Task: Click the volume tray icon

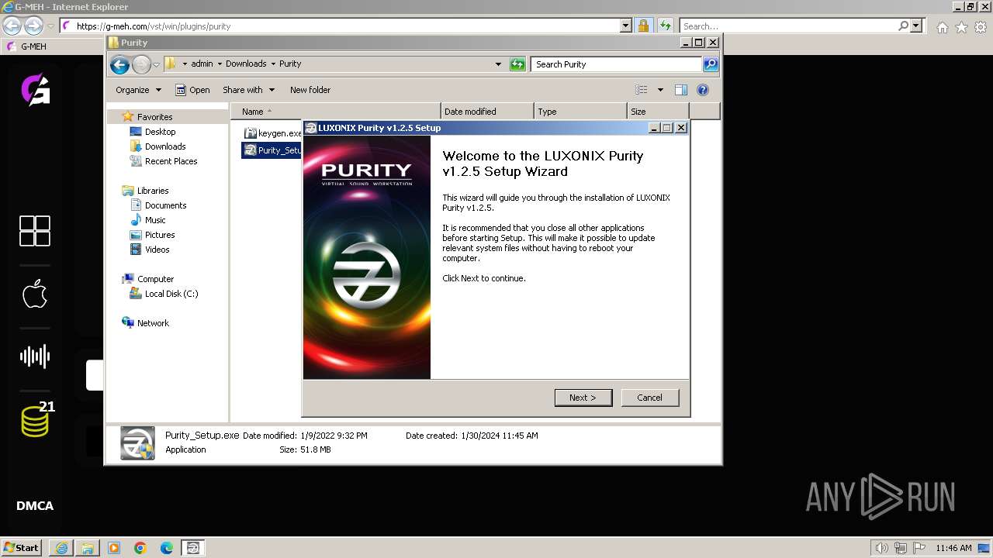Action: 881,548
